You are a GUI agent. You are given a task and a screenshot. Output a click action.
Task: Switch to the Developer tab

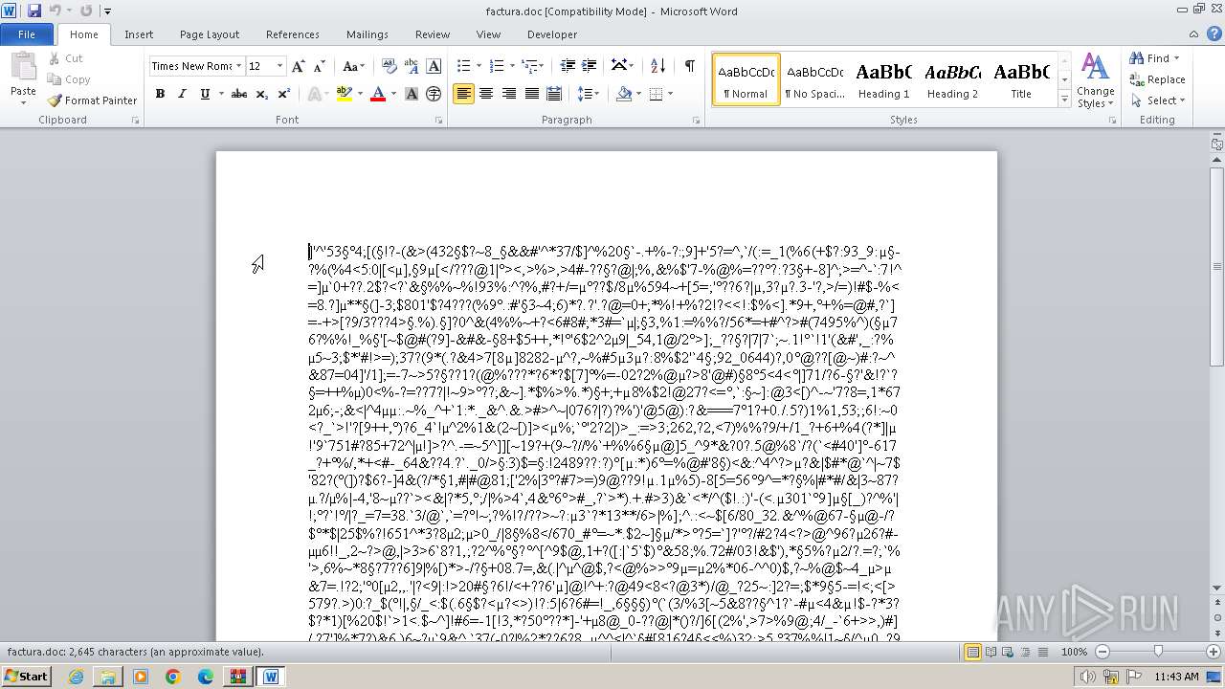click(x=552, y=34)
